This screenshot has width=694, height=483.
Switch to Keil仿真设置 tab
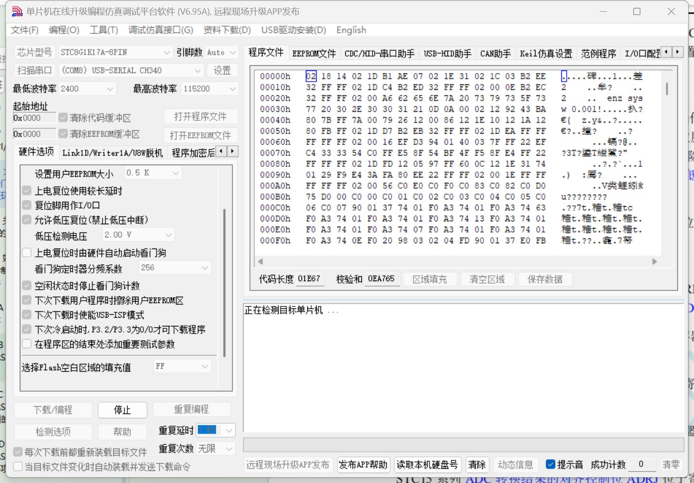point(546,54)
